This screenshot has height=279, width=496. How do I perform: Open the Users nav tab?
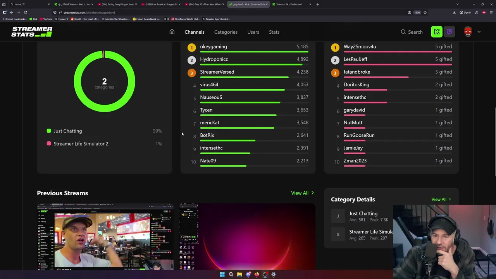(x=253, y=32)
